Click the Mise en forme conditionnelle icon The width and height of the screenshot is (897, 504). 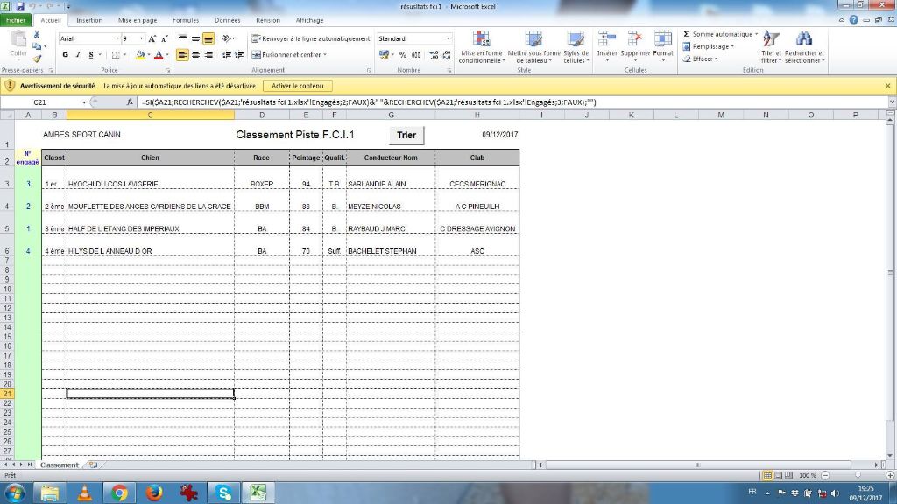[481, 40]
